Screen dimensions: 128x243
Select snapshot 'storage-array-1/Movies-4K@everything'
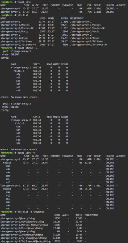click(24, 225)
